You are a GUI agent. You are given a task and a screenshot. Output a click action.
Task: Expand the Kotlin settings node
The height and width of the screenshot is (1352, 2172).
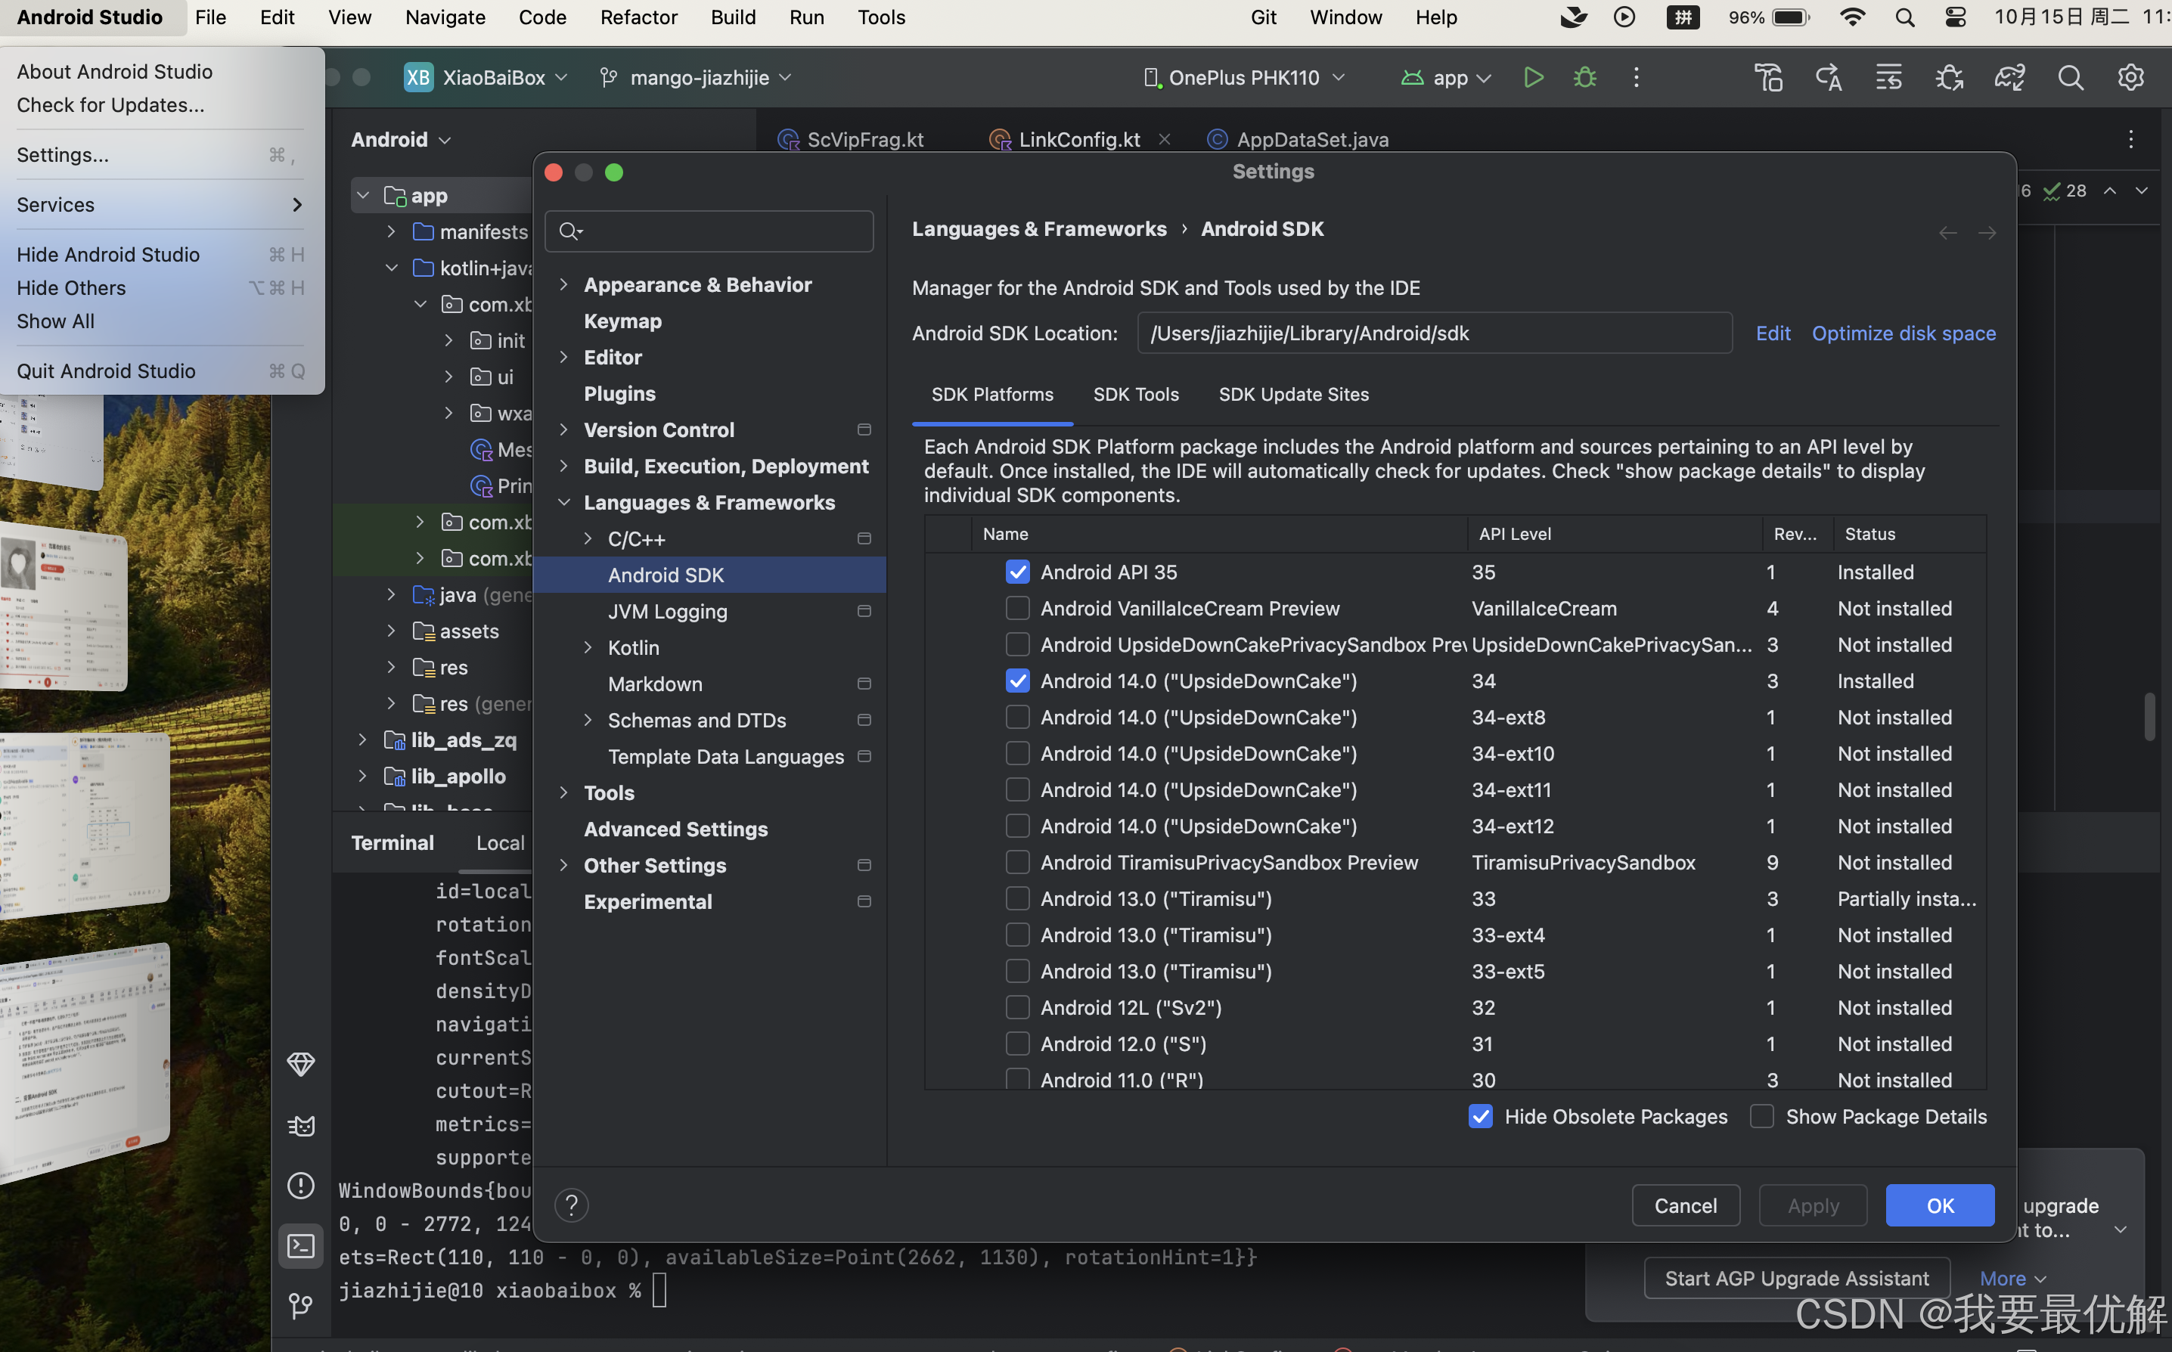point(588,647)
